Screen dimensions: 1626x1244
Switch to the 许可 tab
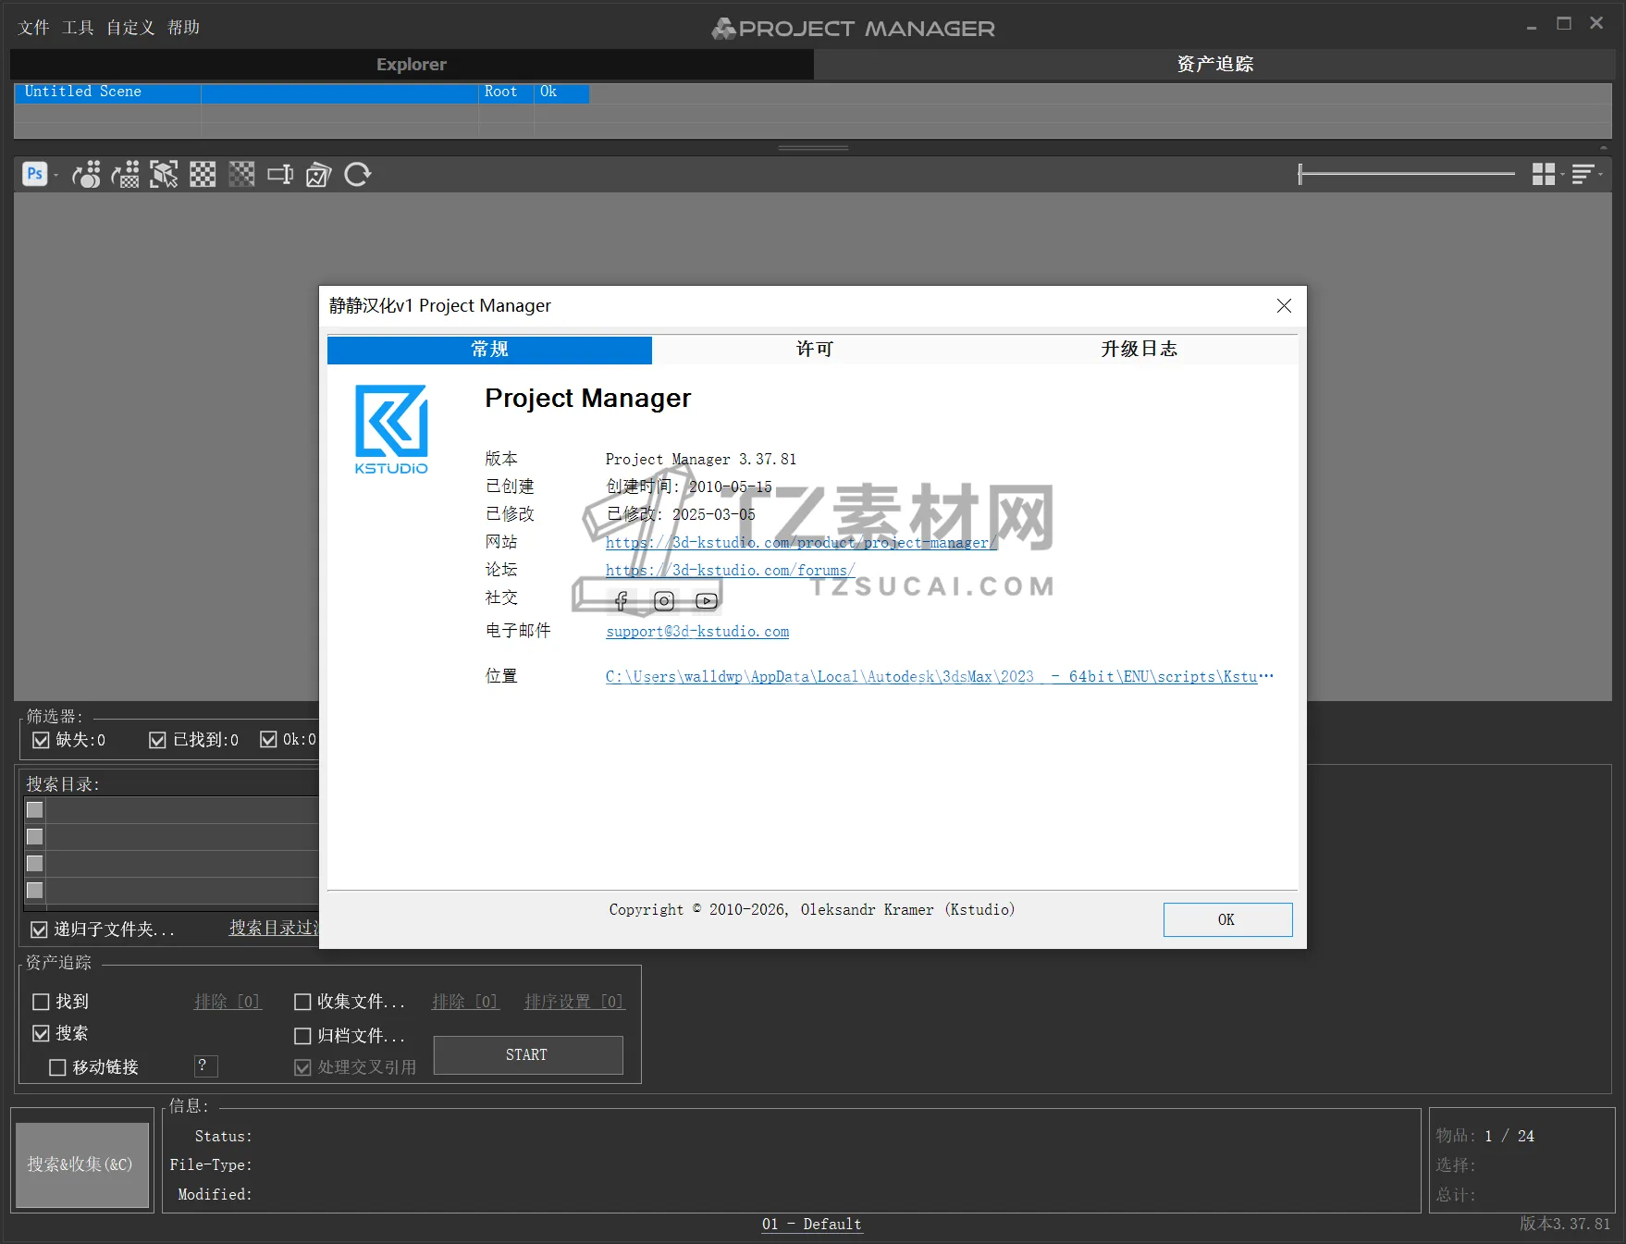[813, 350]
